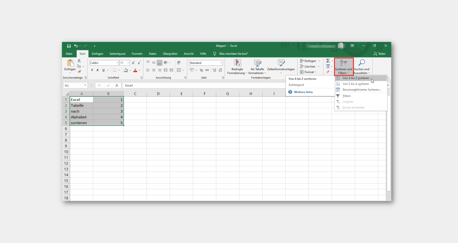Image resolution: width=458 pixels, height=243 pixels.
Task: Click the red font color swatch
Action: pos(135,70)
